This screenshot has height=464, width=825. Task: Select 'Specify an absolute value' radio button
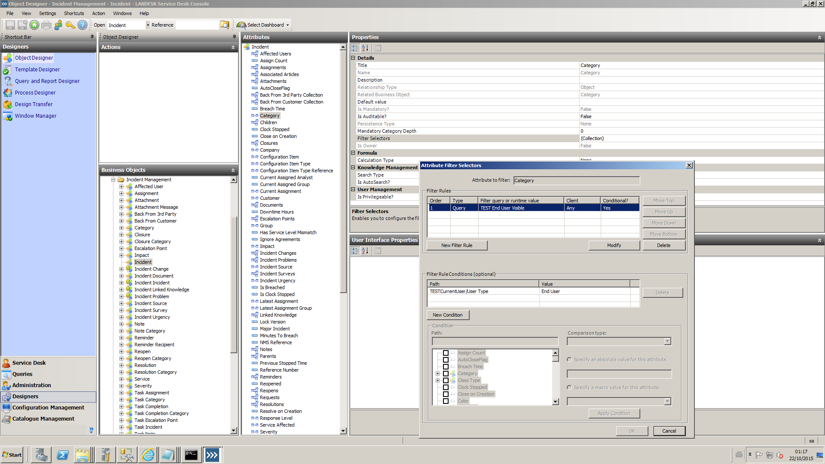(569, 360)
